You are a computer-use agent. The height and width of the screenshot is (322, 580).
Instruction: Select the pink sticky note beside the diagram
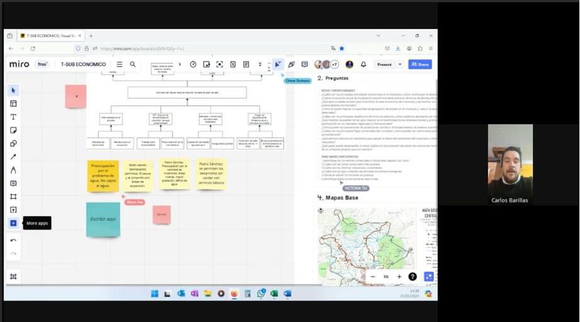[x=76, y=96]
